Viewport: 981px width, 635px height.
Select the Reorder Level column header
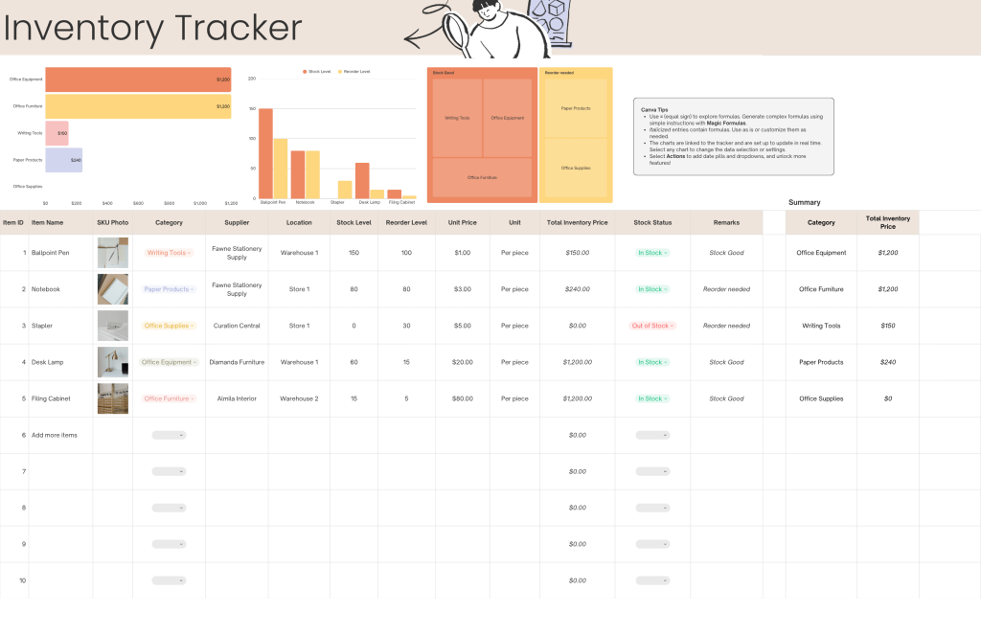coord(406,223)
